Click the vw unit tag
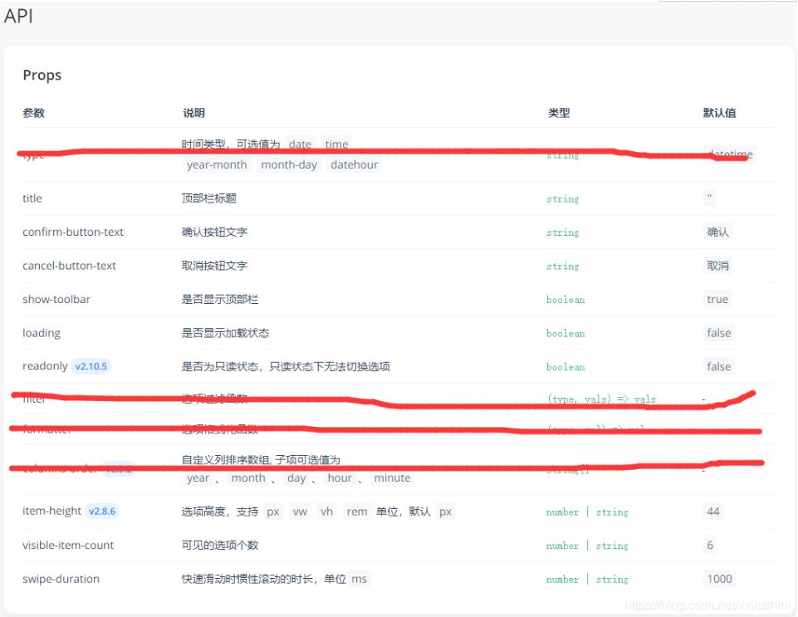798x617 pixels. click(299, 511)
